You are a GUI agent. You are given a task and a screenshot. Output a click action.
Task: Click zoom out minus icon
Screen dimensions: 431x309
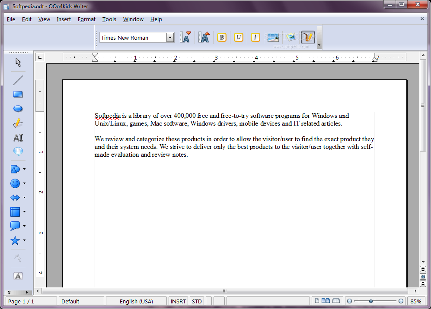click(349, 301)
